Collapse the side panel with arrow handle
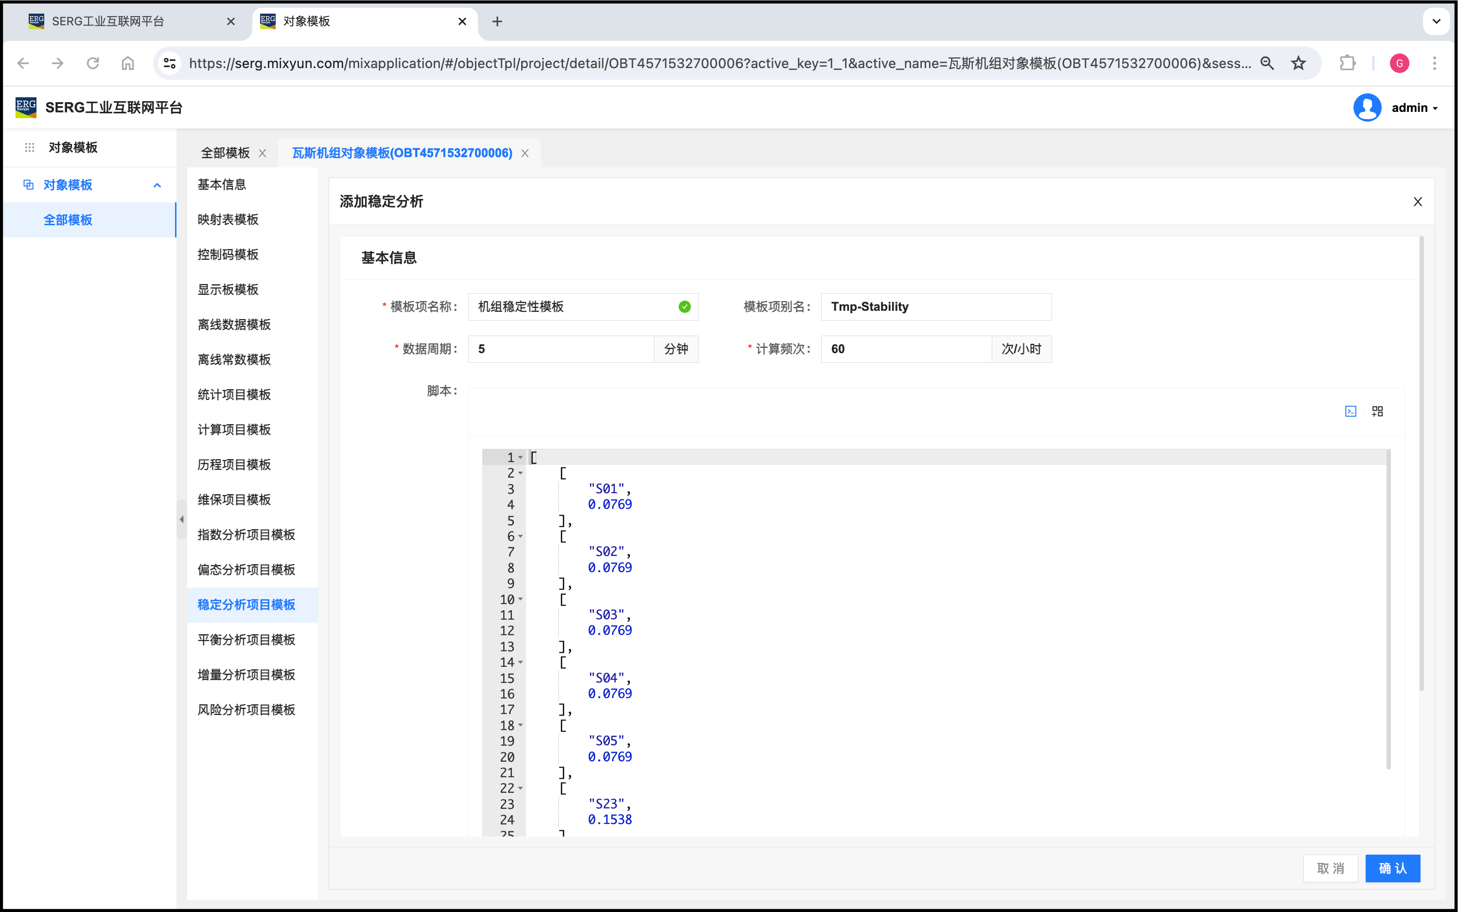The width and height of the screenshot is (1458, 912). click(181, 519)
